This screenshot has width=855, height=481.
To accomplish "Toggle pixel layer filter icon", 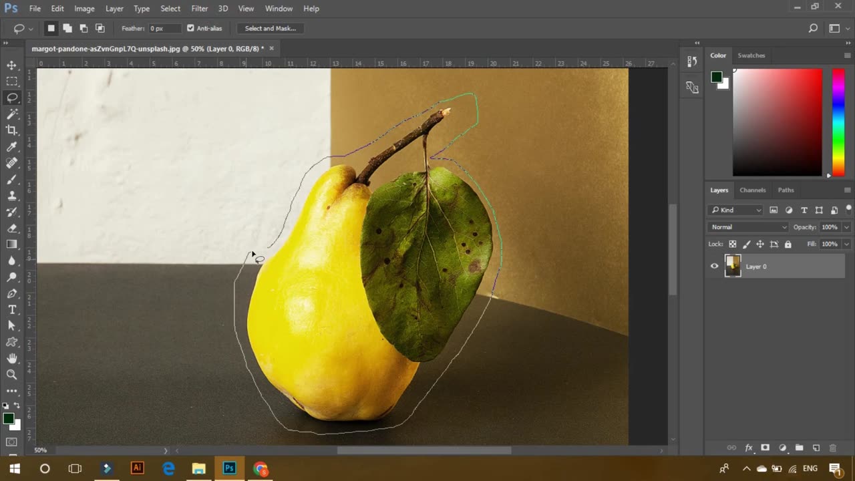I will tap(774, 210).
